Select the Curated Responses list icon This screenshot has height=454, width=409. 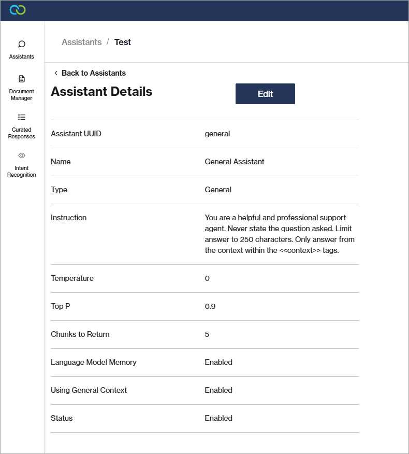[x=22, y=117]
